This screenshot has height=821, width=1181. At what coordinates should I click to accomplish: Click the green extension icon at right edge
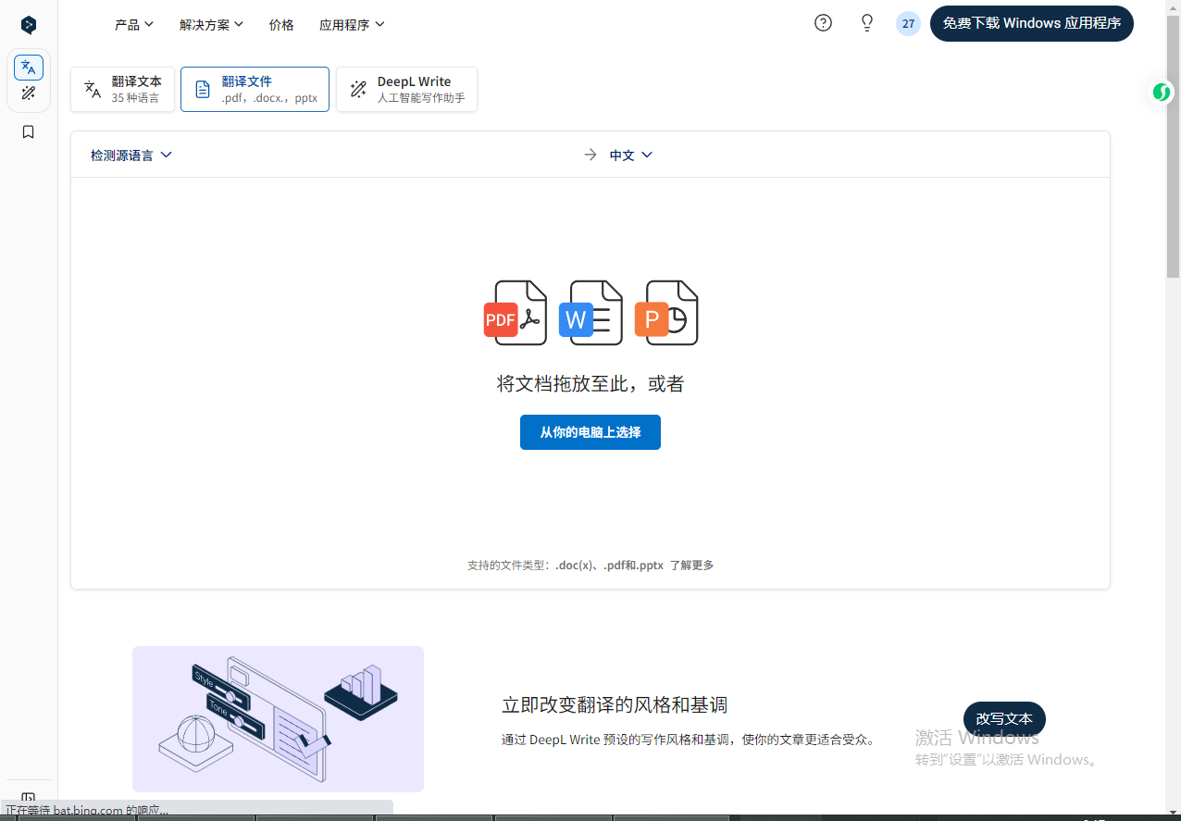pyautogui.click(x=1162, y=92)
